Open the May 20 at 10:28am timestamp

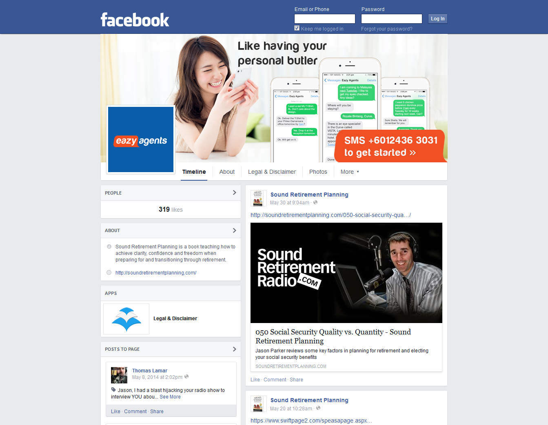[x=291, y=409]
